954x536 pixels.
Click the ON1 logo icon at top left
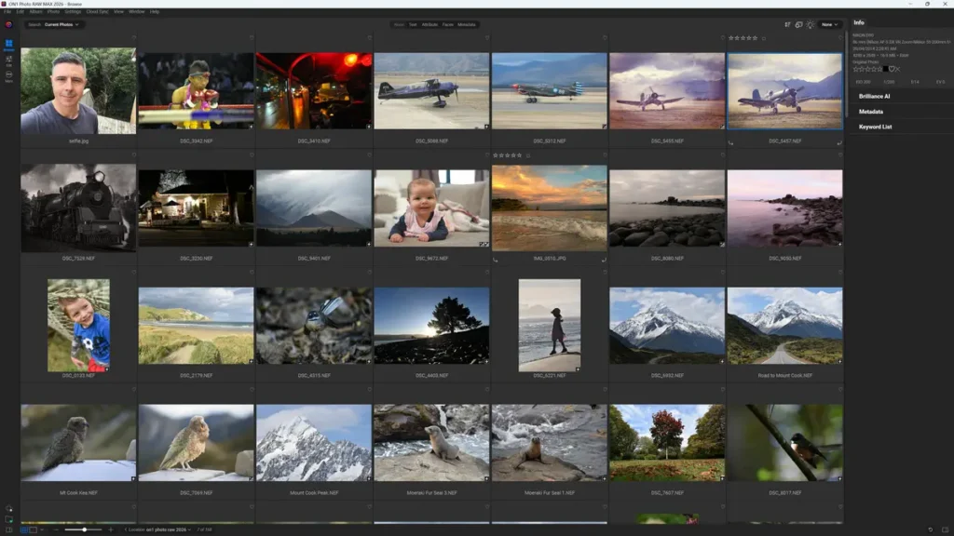click(x=8, y=24)
